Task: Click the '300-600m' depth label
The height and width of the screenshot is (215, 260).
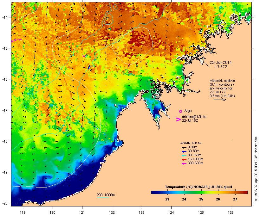Action: (x=196, y=163)
